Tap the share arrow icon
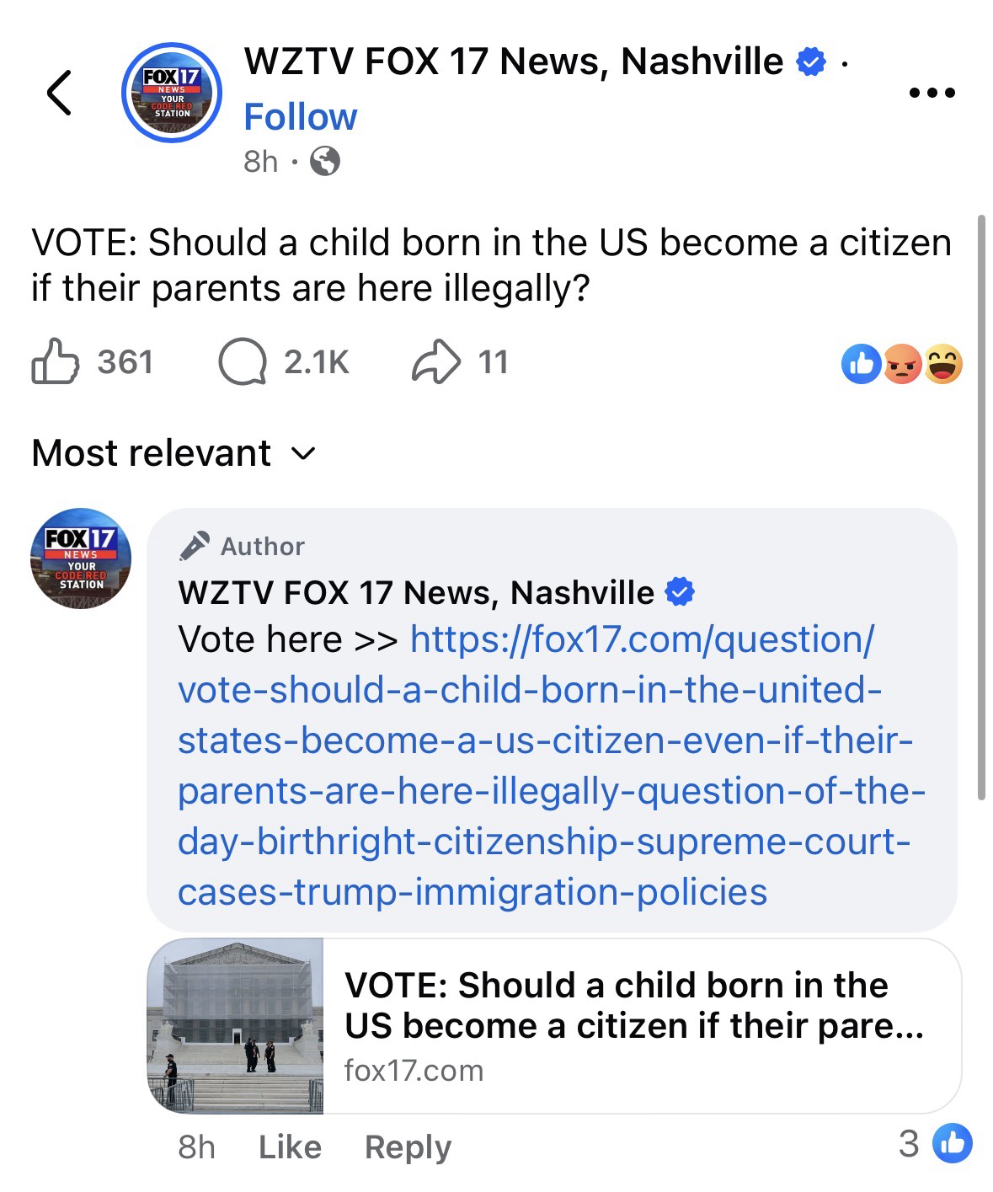993x1192 pixels. point(435,362)
